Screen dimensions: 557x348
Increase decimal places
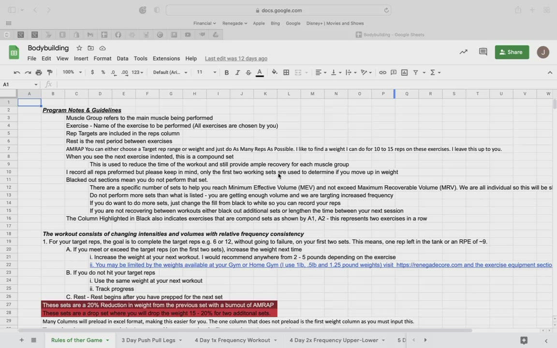pyautogui.click(x=124, y=72)
